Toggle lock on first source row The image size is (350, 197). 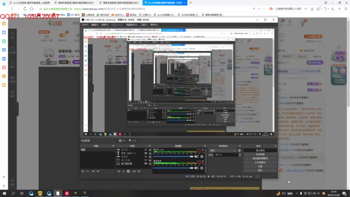tap(150, 150)
